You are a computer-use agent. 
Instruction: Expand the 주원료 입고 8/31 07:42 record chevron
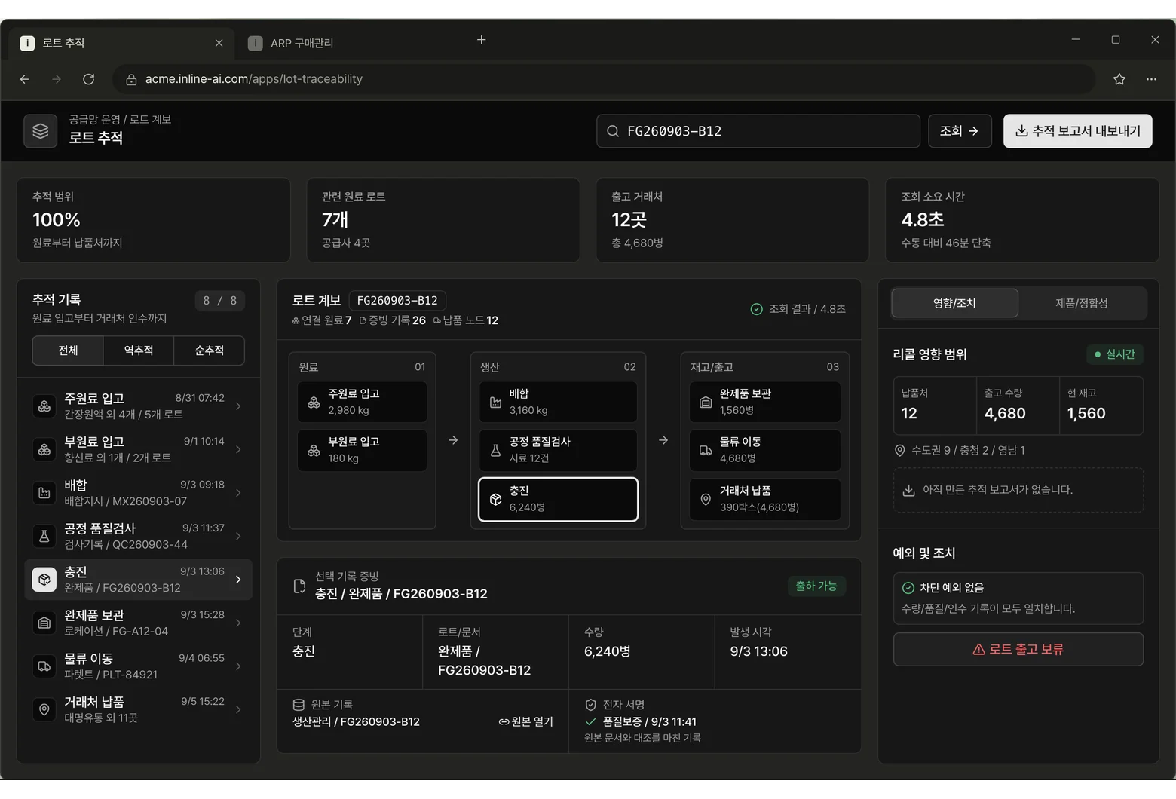point(238,406)
